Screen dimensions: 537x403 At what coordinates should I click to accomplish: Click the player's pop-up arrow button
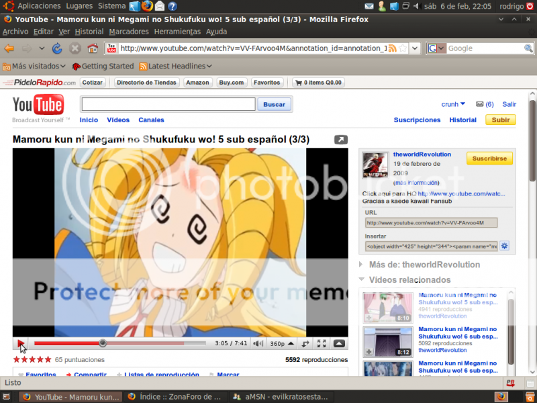[x=339, y=343]
